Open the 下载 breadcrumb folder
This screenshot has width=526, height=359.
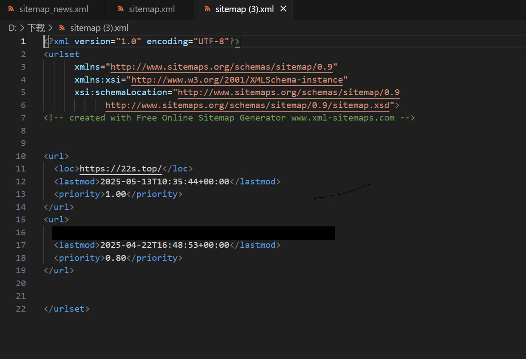(36, 28)
